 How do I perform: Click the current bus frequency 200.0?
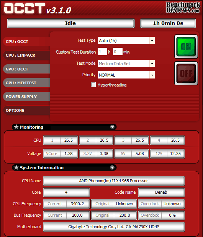[x=77, y=215]
